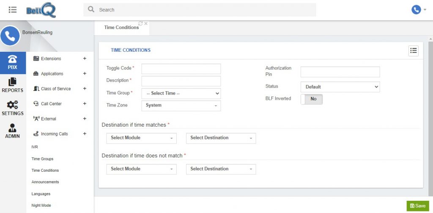
Task: Click the BellQ logo
Action: coord(41,10)
